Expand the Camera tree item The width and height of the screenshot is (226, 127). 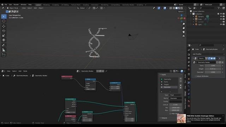click(194, 17)
